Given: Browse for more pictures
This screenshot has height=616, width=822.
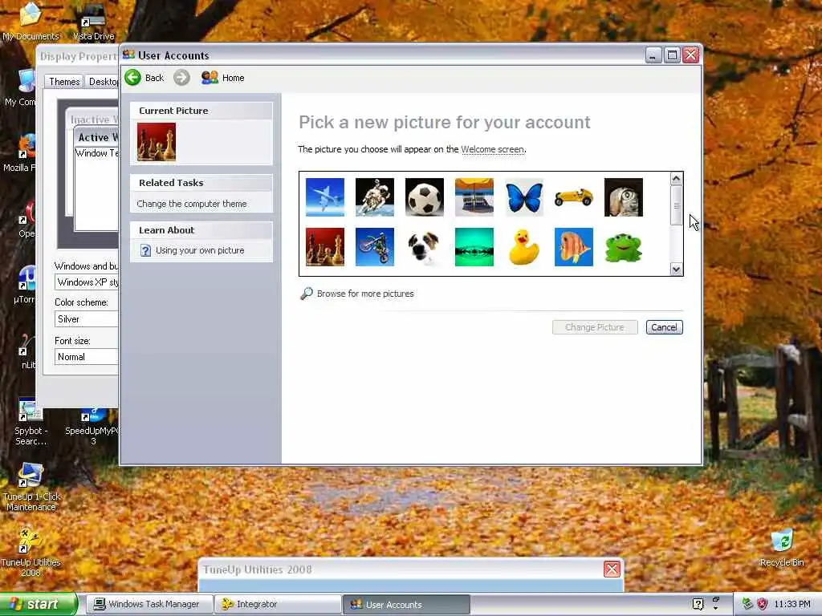Looking at the screenshot, I should [x=365, y=294].
